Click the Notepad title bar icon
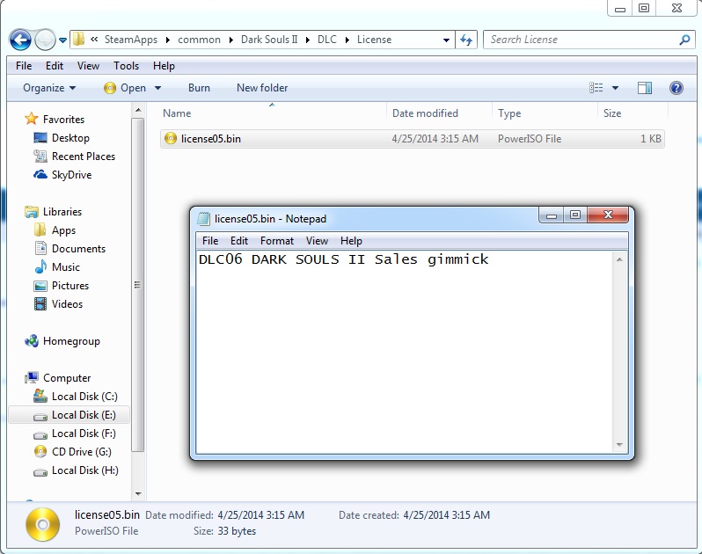Screen dimensions: 702x554 point(204,218)
